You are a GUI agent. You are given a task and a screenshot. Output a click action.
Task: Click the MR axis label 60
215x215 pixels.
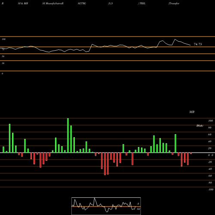pyautogui.click(x=210, y=135)
